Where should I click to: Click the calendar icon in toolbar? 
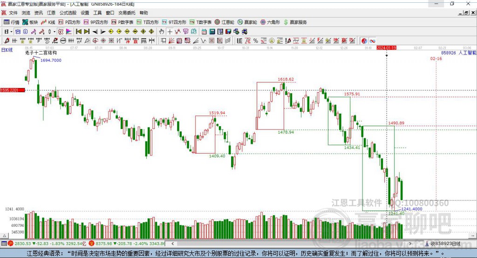(204, 32)
